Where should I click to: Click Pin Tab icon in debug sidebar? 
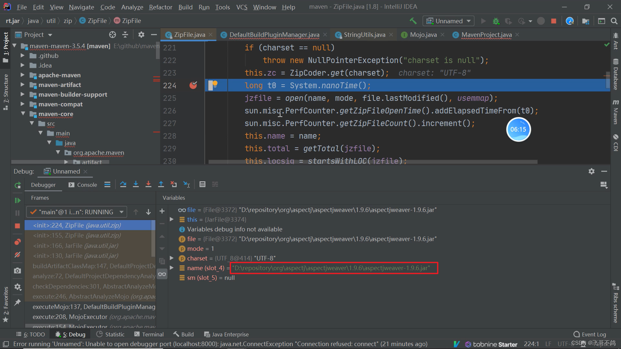click(17, 302)
